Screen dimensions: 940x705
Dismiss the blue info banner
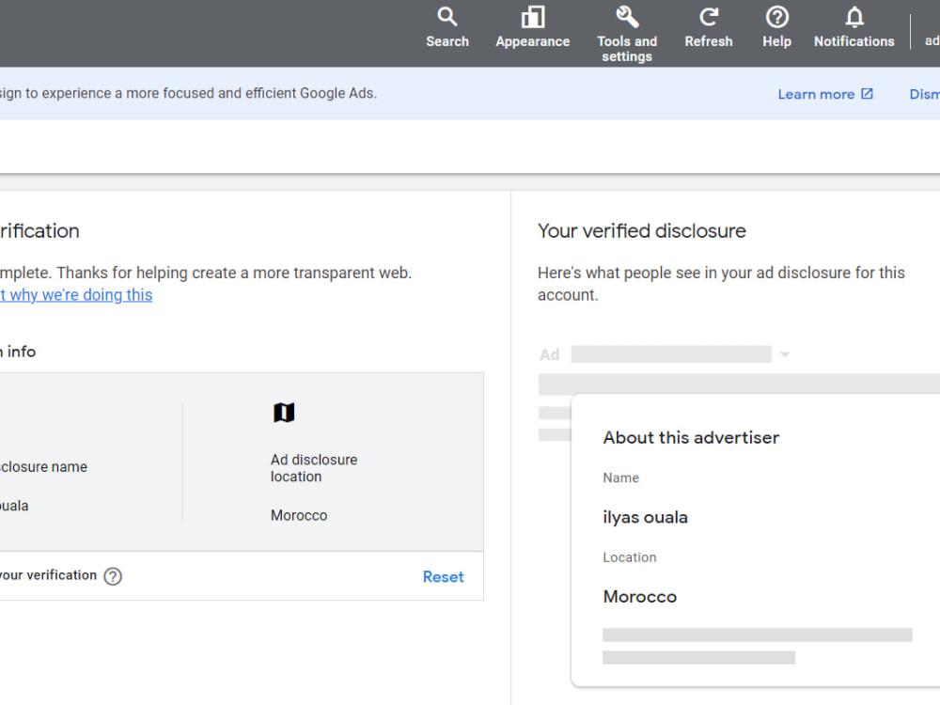(924, 94)
